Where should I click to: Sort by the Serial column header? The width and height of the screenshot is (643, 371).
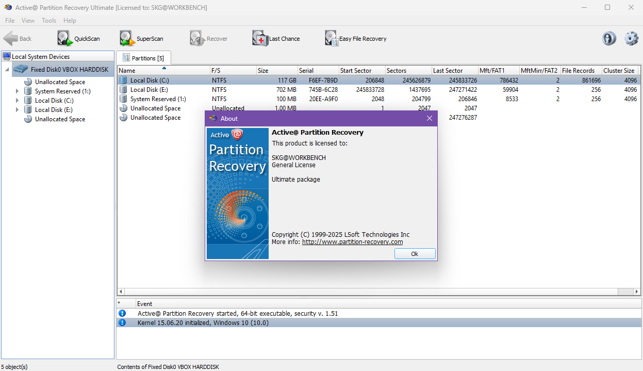tap(318, 70)
